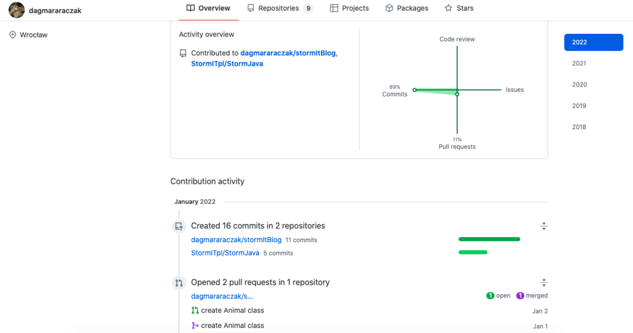633x333 pixels.
Task: Select the 2018 contribution year
Action: click(x=579, y=127)
